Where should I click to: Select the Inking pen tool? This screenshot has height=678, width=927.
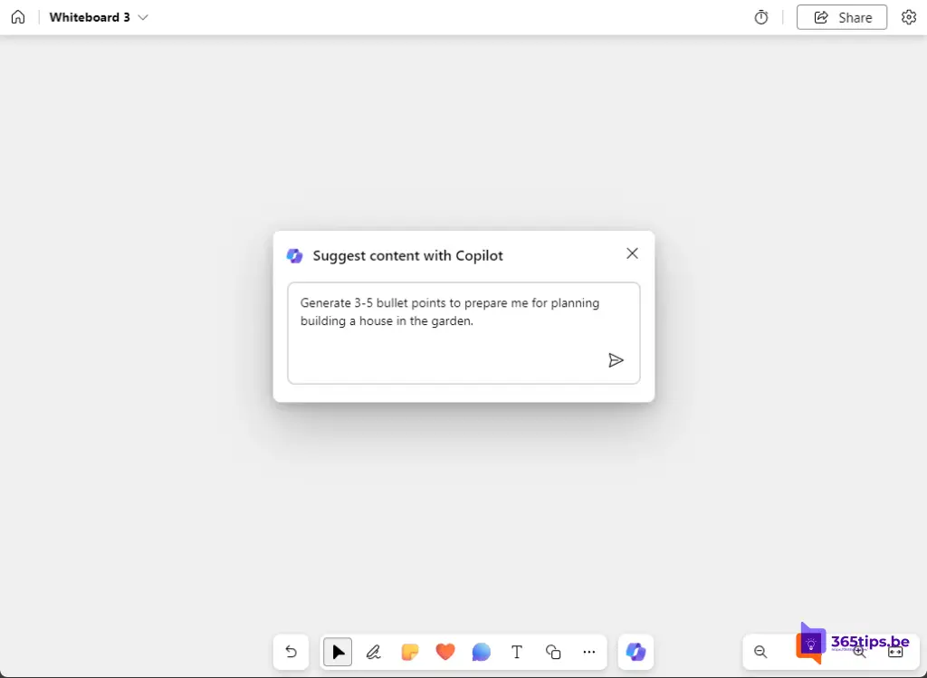(x=373, y=652)
